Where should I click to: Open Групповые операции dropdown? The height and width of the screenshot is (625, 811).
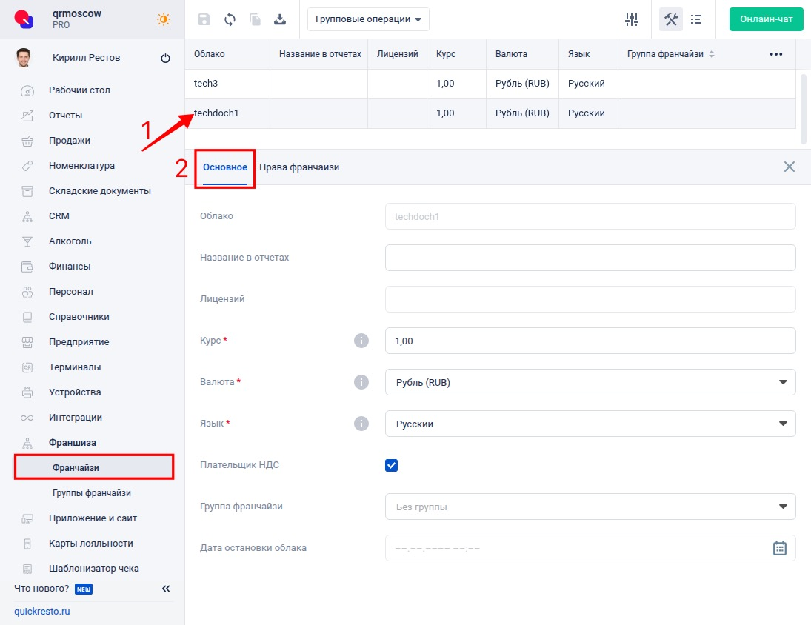(368, 19)
